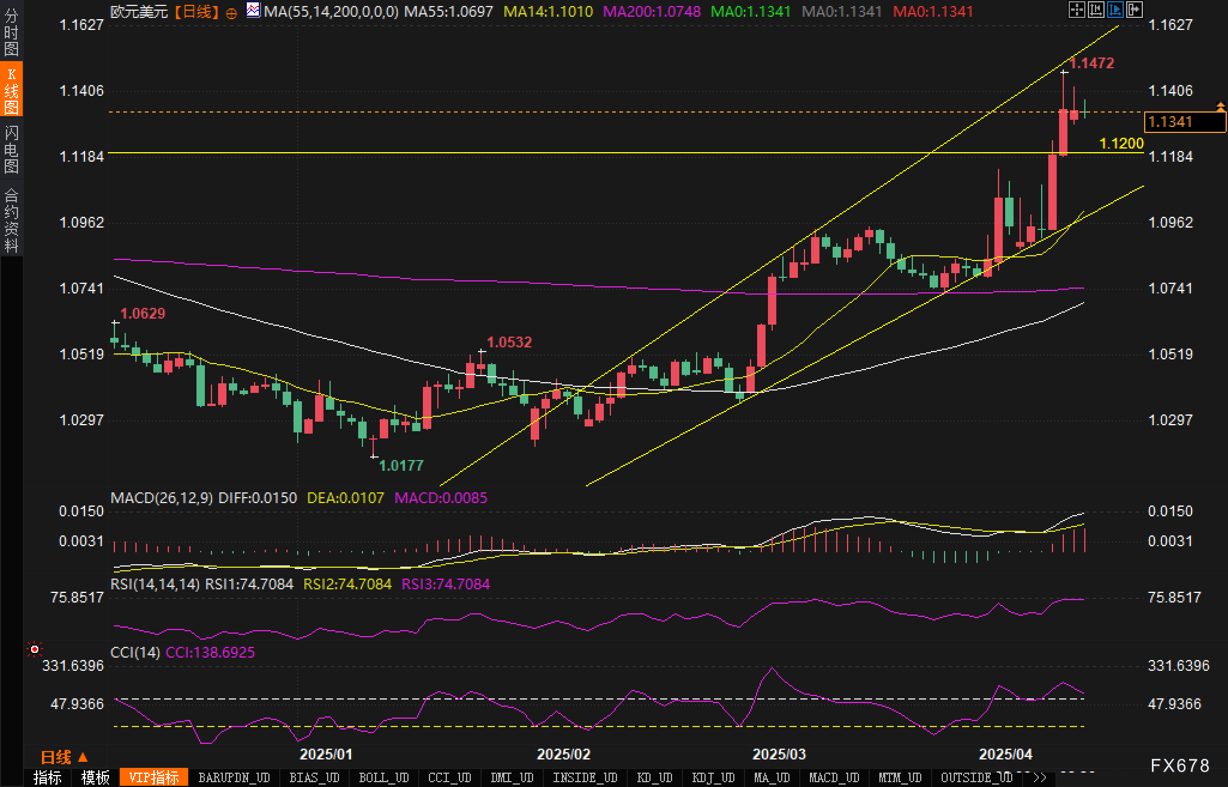Switch to 闪电图 view in the sidebar

(x=11, y=149)
